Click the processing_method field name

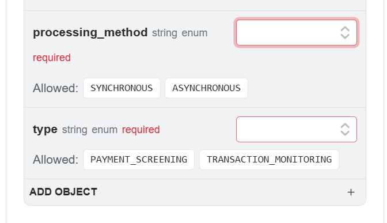(90, 33)
